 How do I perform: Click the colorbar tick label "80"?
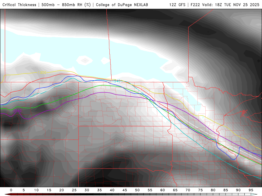click(213, 190)
